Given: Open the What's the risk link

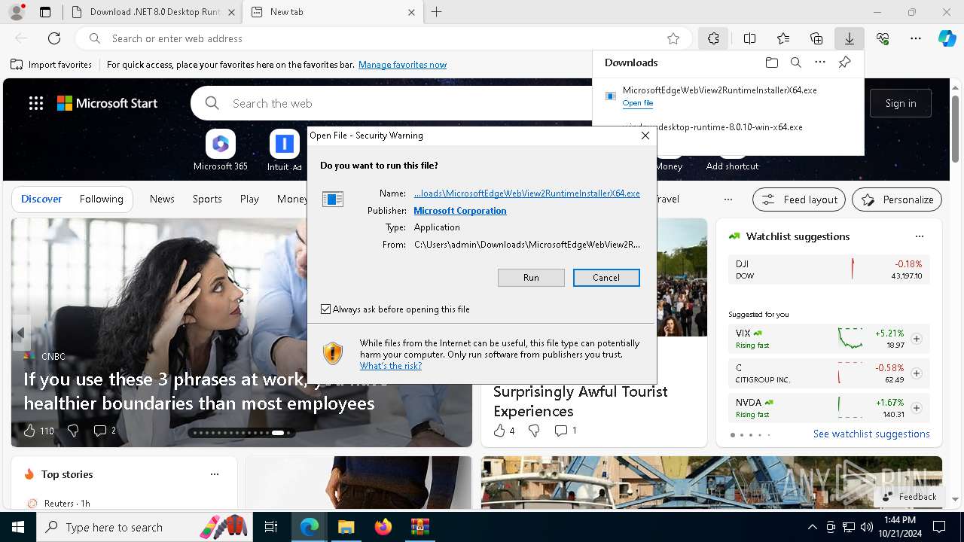Looking at the screenshot, I should coord(391,366).
